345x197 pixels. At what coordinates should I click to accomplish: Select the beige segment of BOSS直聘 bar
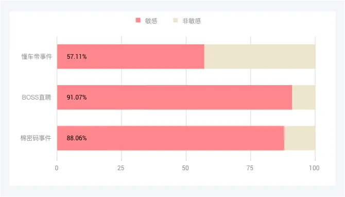tap(304, 97)
